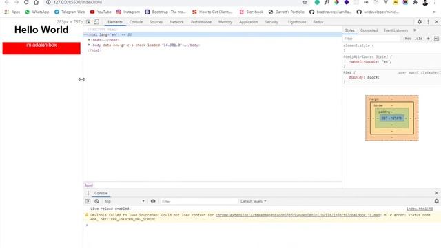Click the address bar URL
The height and width of the screenshot is (248, 441).
click(78, 2)
